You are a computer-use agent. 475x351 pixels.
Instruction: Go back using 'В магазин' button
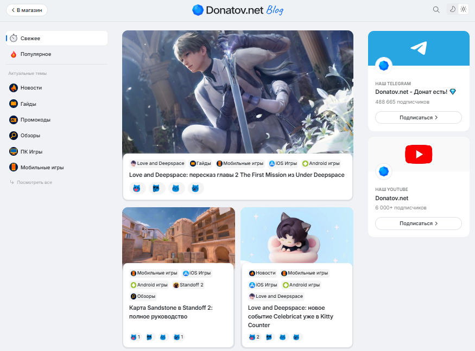tap(27, 10)
